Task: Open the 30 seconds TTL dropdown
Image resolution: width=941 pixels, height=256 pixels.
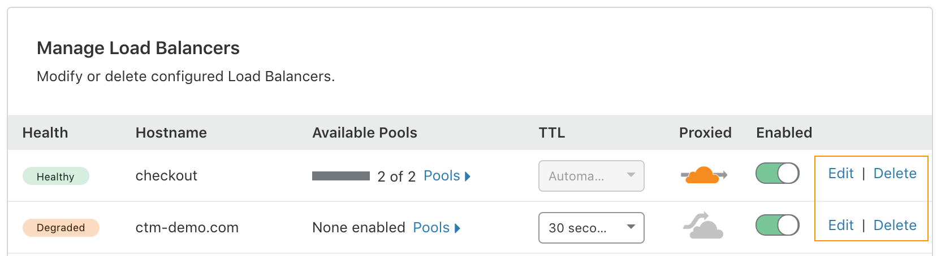Action: pos(592,228)
